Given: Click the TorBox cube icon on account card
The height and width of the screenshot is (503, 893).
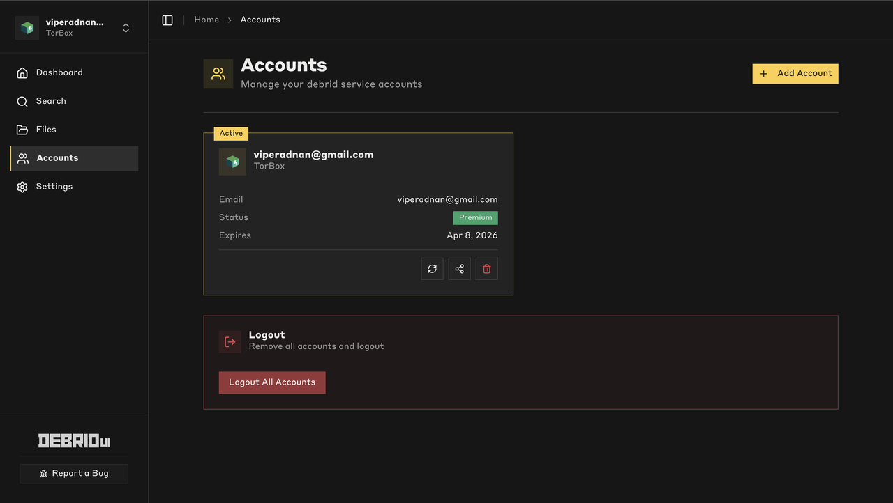Looking at the screenshot, I should click(x=232, y=162).
